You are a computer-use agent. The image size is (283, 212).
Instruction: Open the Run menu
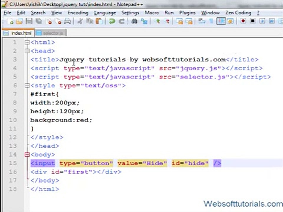(x=169, y=13)
